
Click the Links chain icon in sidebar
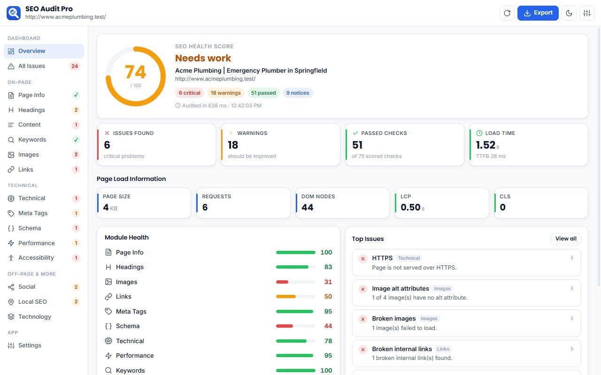pos(11,170)
